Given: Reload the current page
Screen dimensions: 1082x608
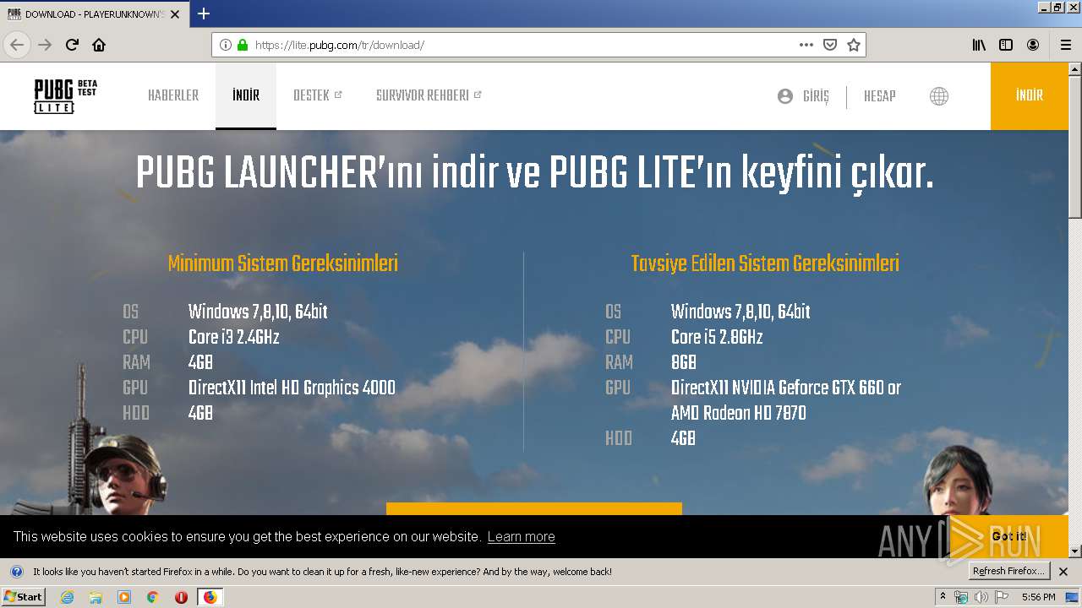Looking at the screenshot, I should coord(72,45).
